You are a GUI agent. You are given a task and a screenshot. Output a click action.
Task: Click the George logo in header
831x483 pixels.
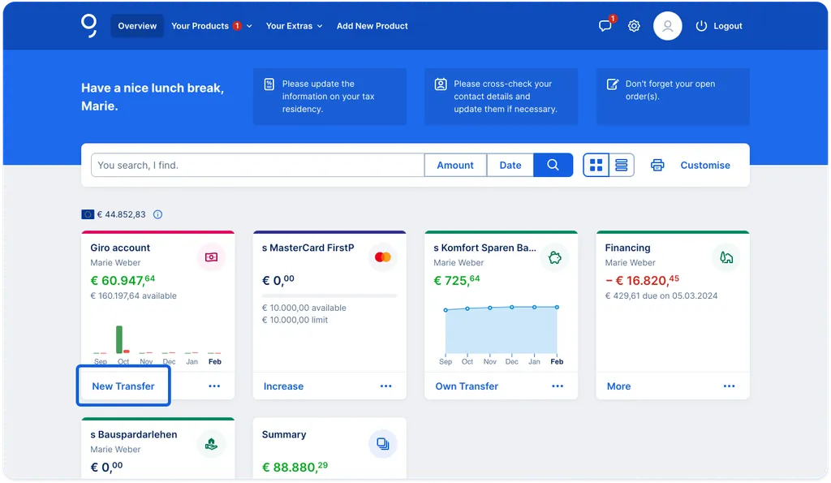[x=89, y=25]
